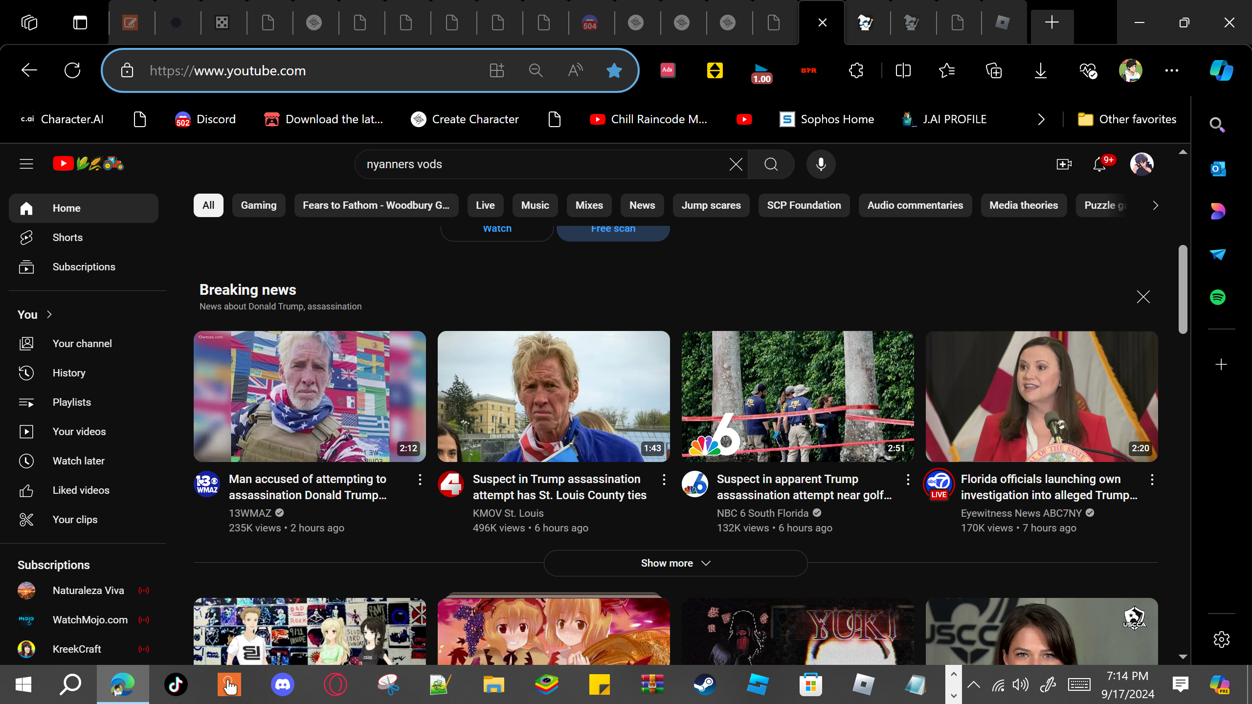Image resolution: width=1252 pixels, height=704 pixels.
Task: Select the Jump scares chip
Action: tap(711, 205)
